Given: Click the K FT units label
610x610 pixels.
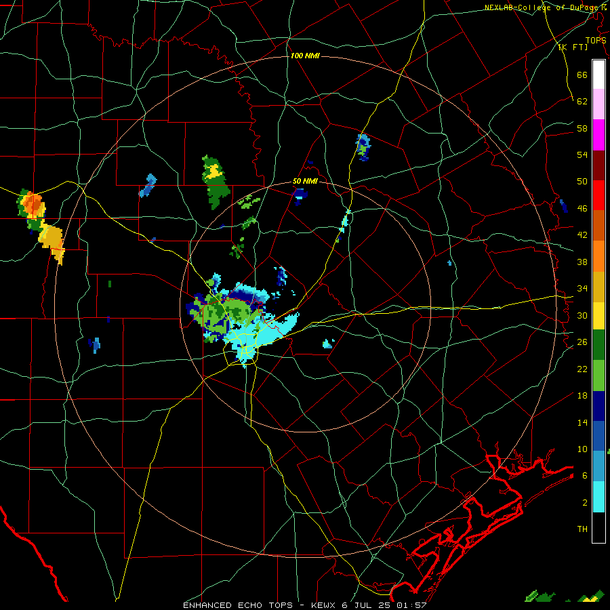Looking at the screenshot, I should 573,47.
